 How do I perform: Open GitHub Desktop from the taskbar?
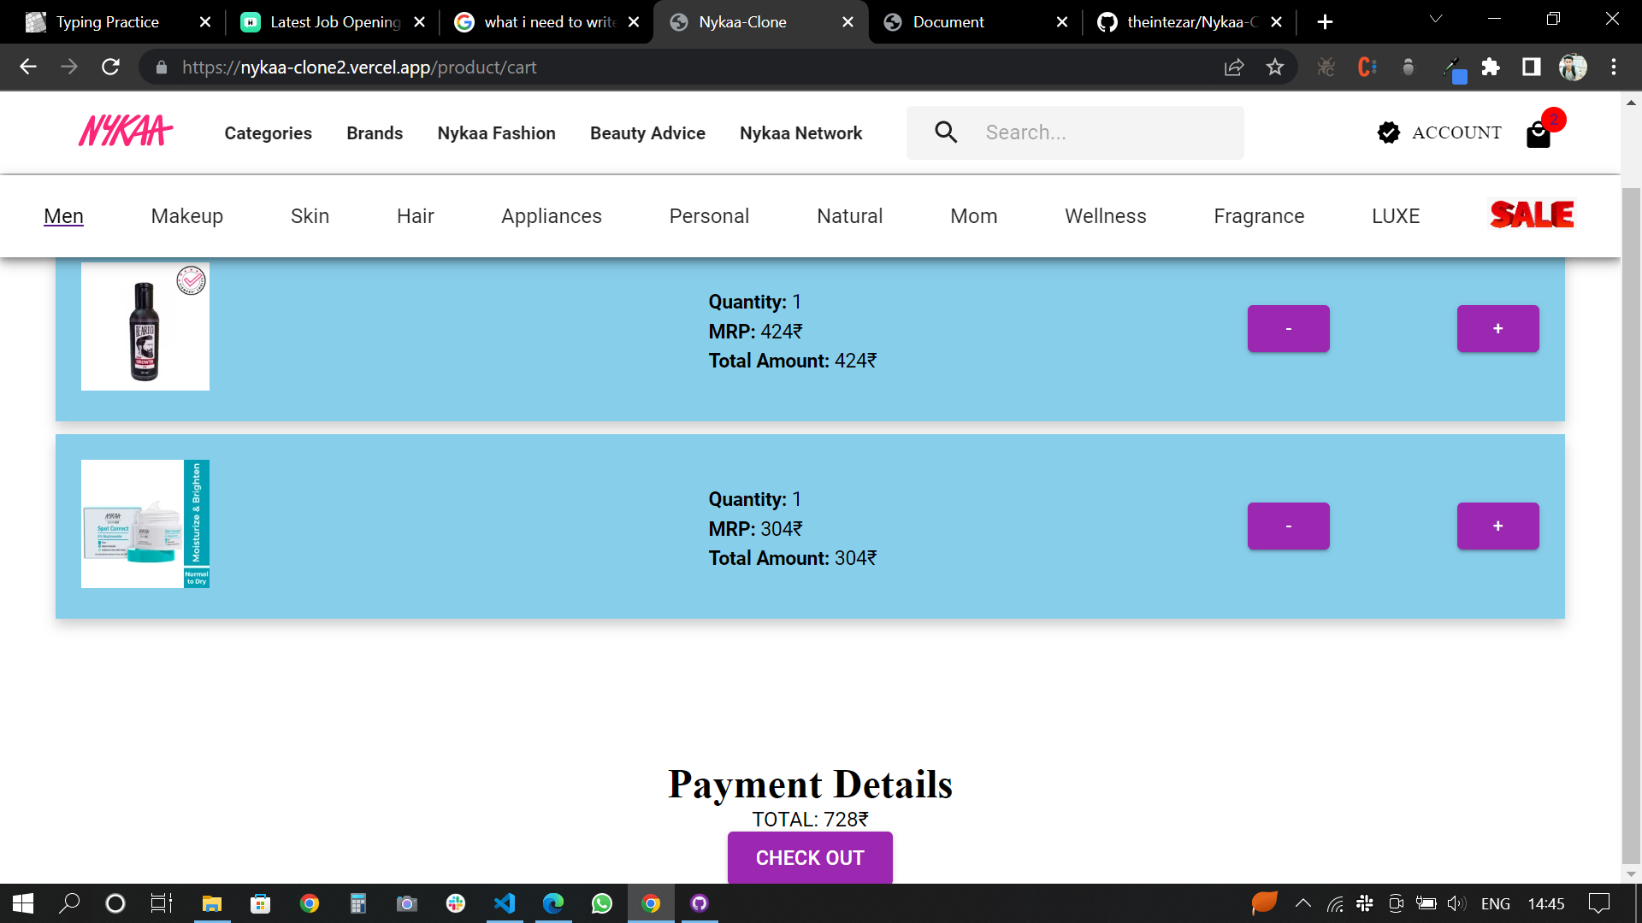click(699, 903)
